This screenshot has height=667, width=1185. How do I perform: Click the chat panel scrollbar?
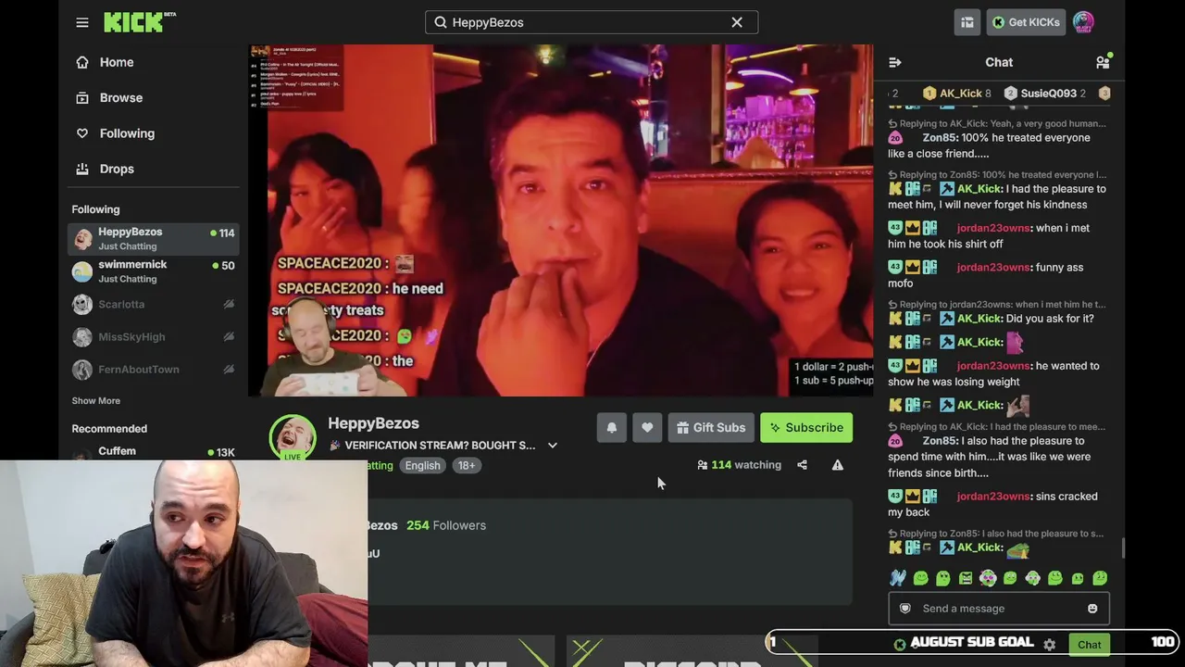point(1124,548)
